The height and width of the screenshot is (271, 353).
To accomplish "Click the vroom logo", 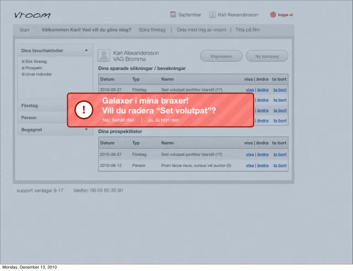I will click(32, 15).
